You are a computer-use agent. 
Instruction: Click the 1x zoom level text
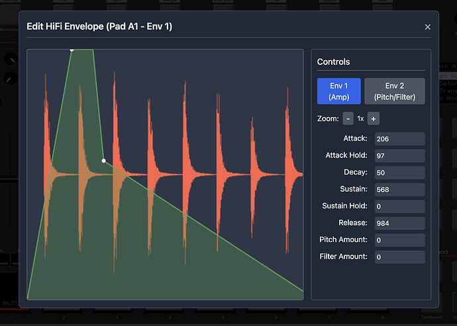360,119
